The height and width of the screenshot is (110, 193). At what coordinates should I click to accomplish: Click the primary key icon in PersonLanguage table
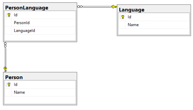coord(9,15)
